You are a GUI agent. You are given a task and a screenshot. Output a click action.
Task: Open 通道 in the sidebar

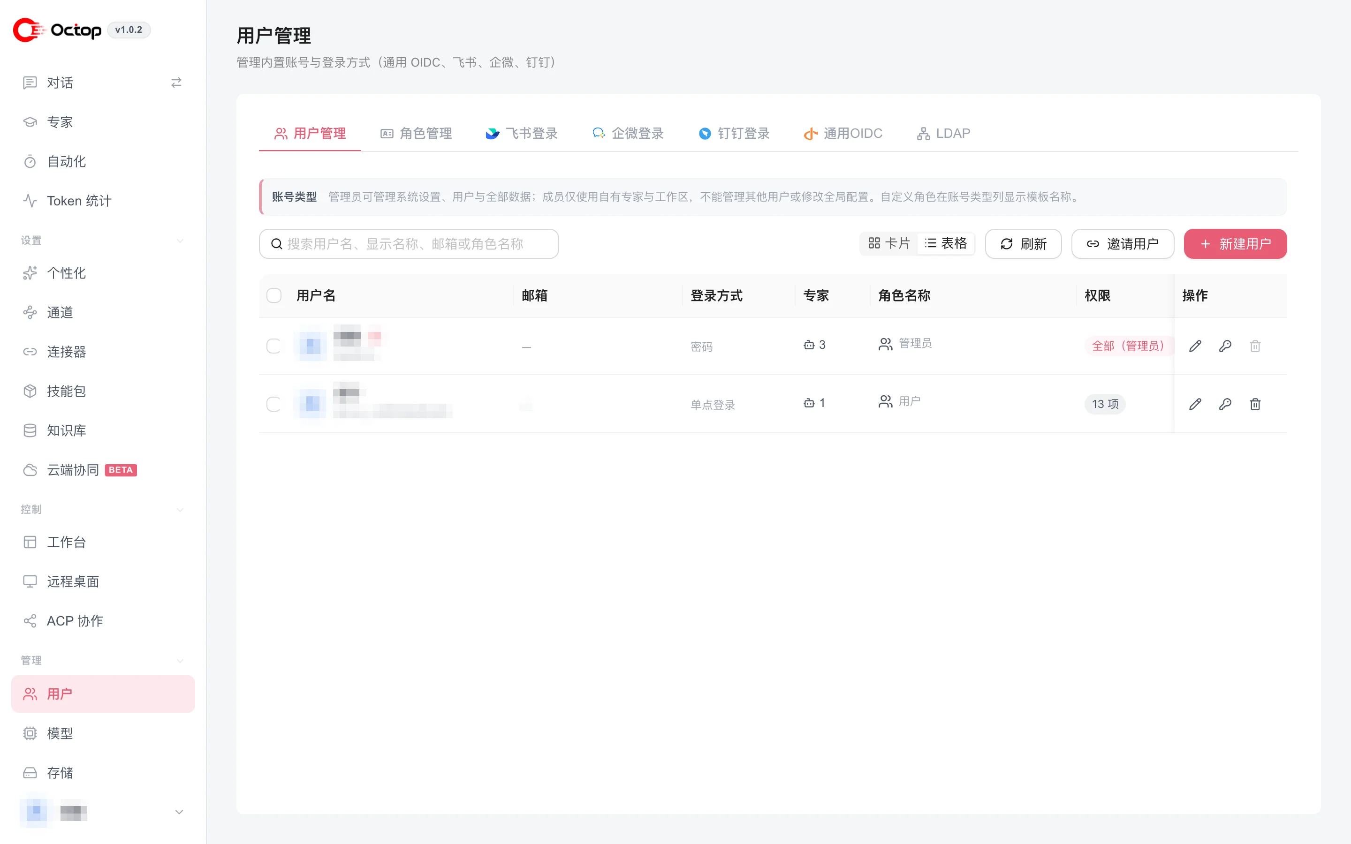pos(103,313)
